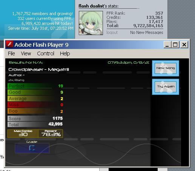Image resolution: width=195 pixels, height=171 pixels.
Task: Click the grade C badge
Action: 32,148
